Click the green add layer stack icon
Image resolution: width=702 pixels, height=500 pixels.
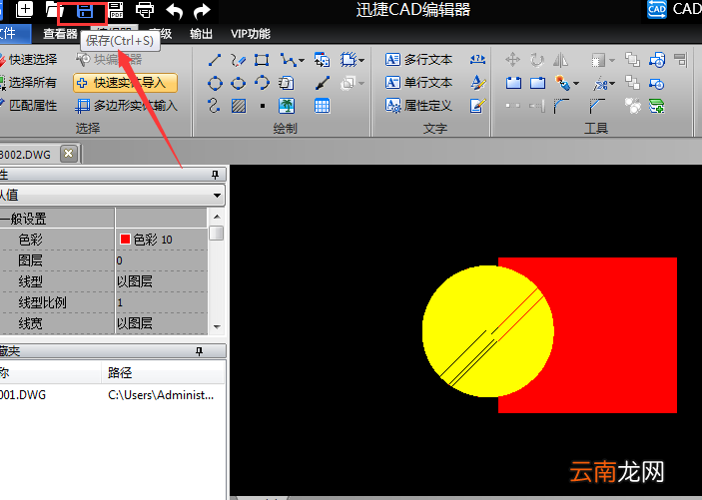pyautogui.click(x=656, y=106)
